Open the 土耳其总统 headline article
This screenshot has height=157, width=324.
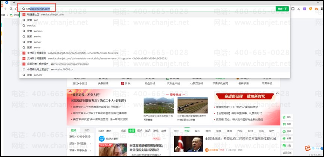[241, 139]
